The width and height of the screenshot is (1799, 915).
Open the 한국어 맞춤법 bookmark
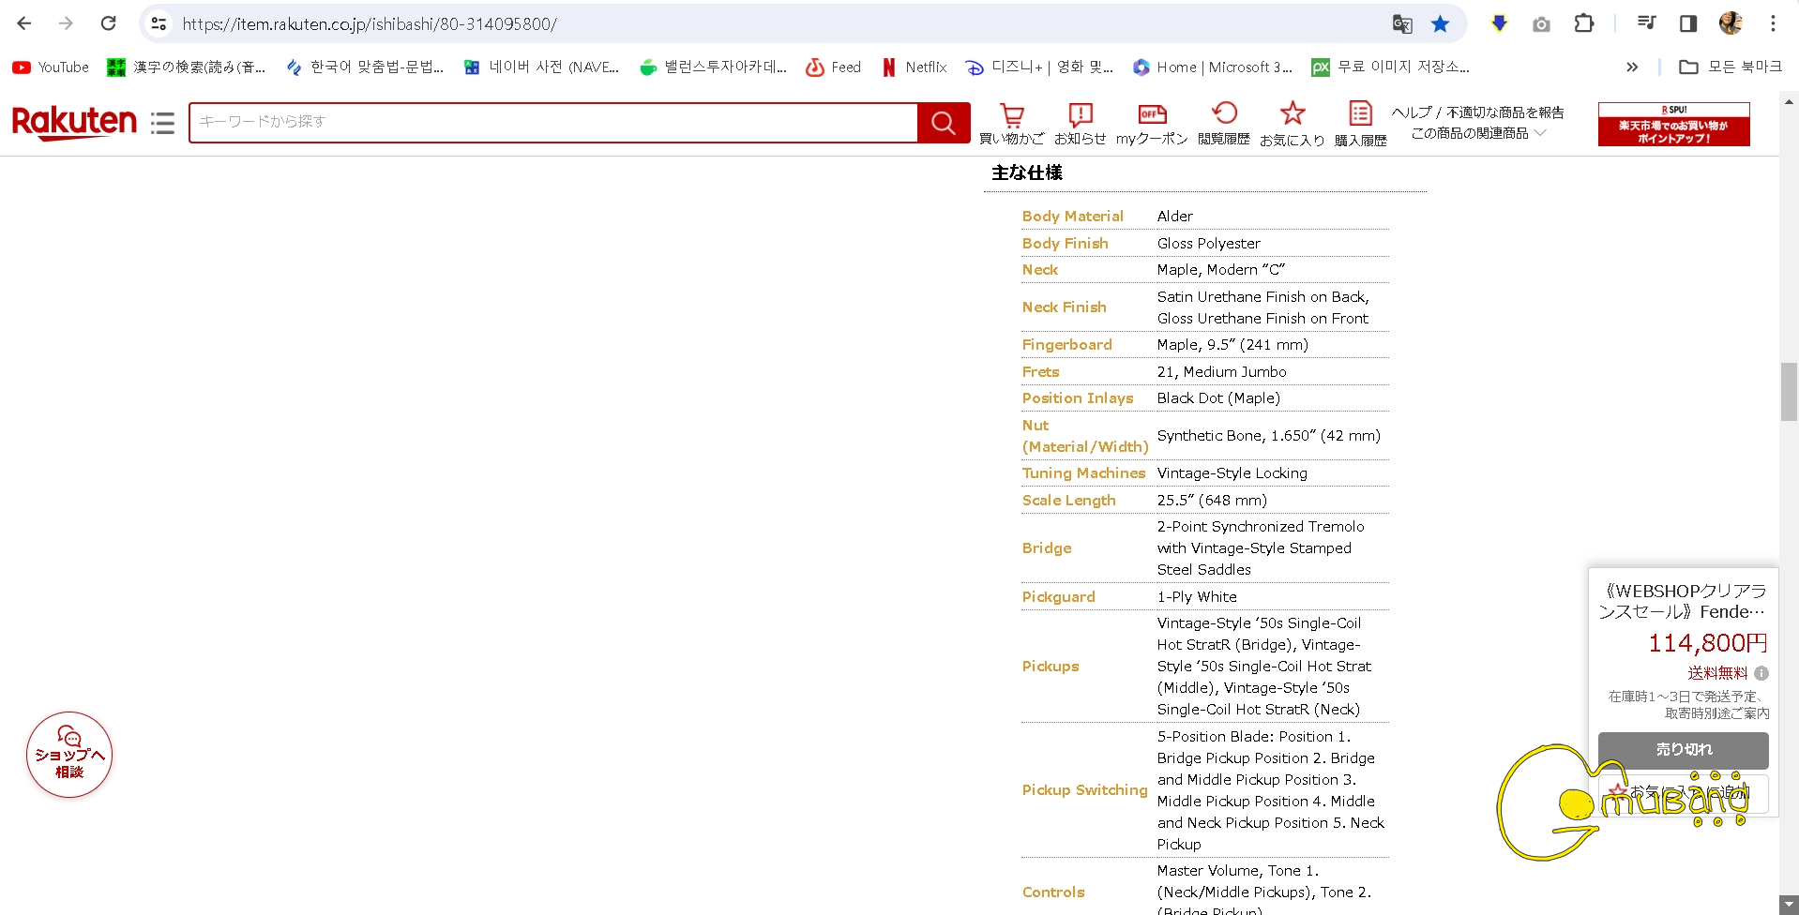365,67
